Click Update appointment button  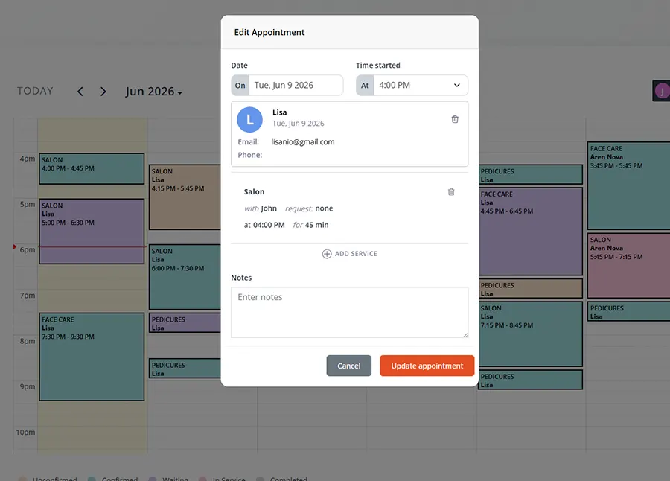click(x=427, y=366)
